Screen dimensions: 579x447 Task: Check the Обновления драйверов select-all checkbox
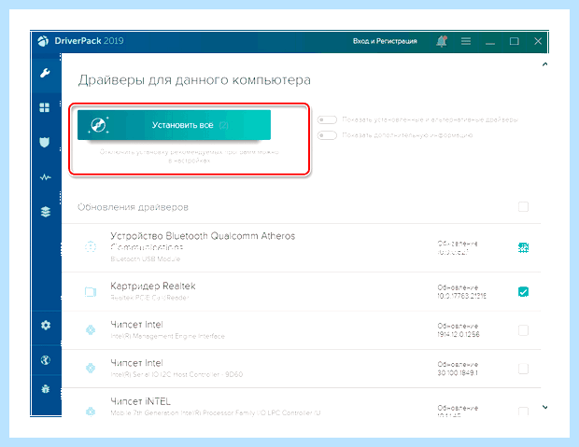523,207
